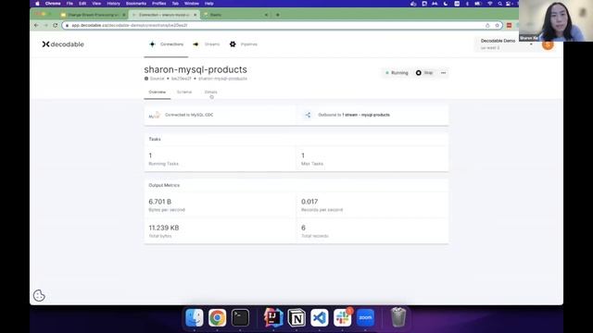The image size is (593, 333).
Task: Switch to the Details tab
Action: 210,92
